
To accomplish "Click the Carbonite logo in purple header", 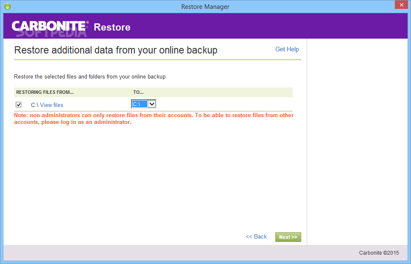I will 50,26.
